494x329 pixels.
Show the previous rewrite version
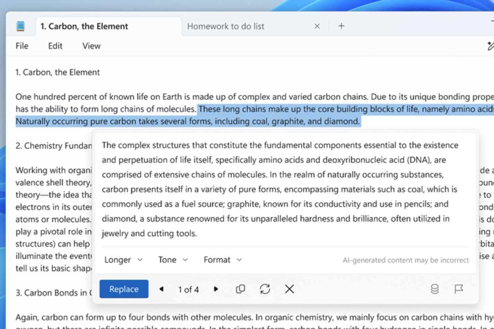click(161, 289)
